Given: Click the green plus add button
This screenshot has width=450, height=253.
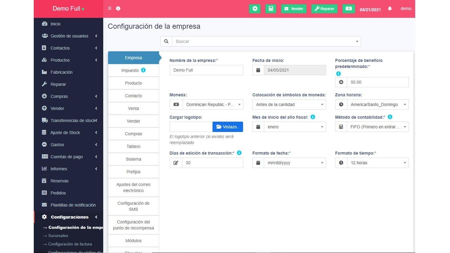Looking at the screenshot, I should (255, 9).
